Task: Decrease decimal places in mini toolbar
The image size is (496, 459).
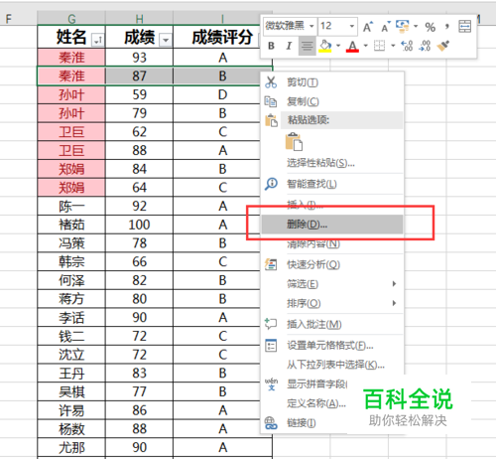Action: tap(425, 46)
